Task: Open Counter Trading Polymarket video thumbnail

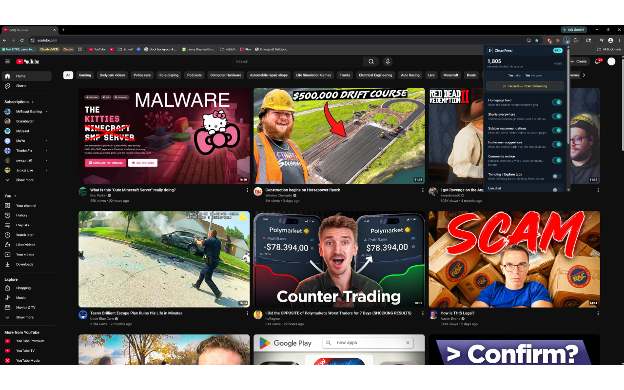Action: click(x=339, y=259)
